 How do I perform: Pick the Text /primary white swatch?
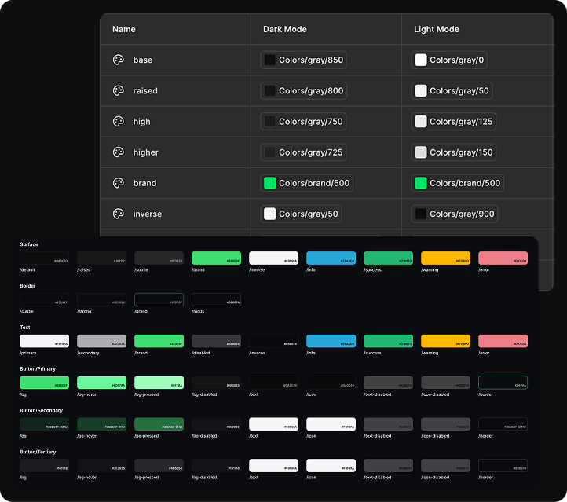pos(44,342)
